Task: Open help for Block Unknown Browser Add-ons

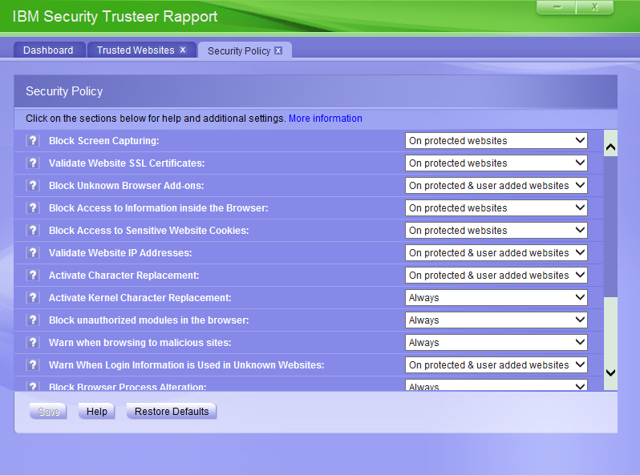Action: point(33,186)
